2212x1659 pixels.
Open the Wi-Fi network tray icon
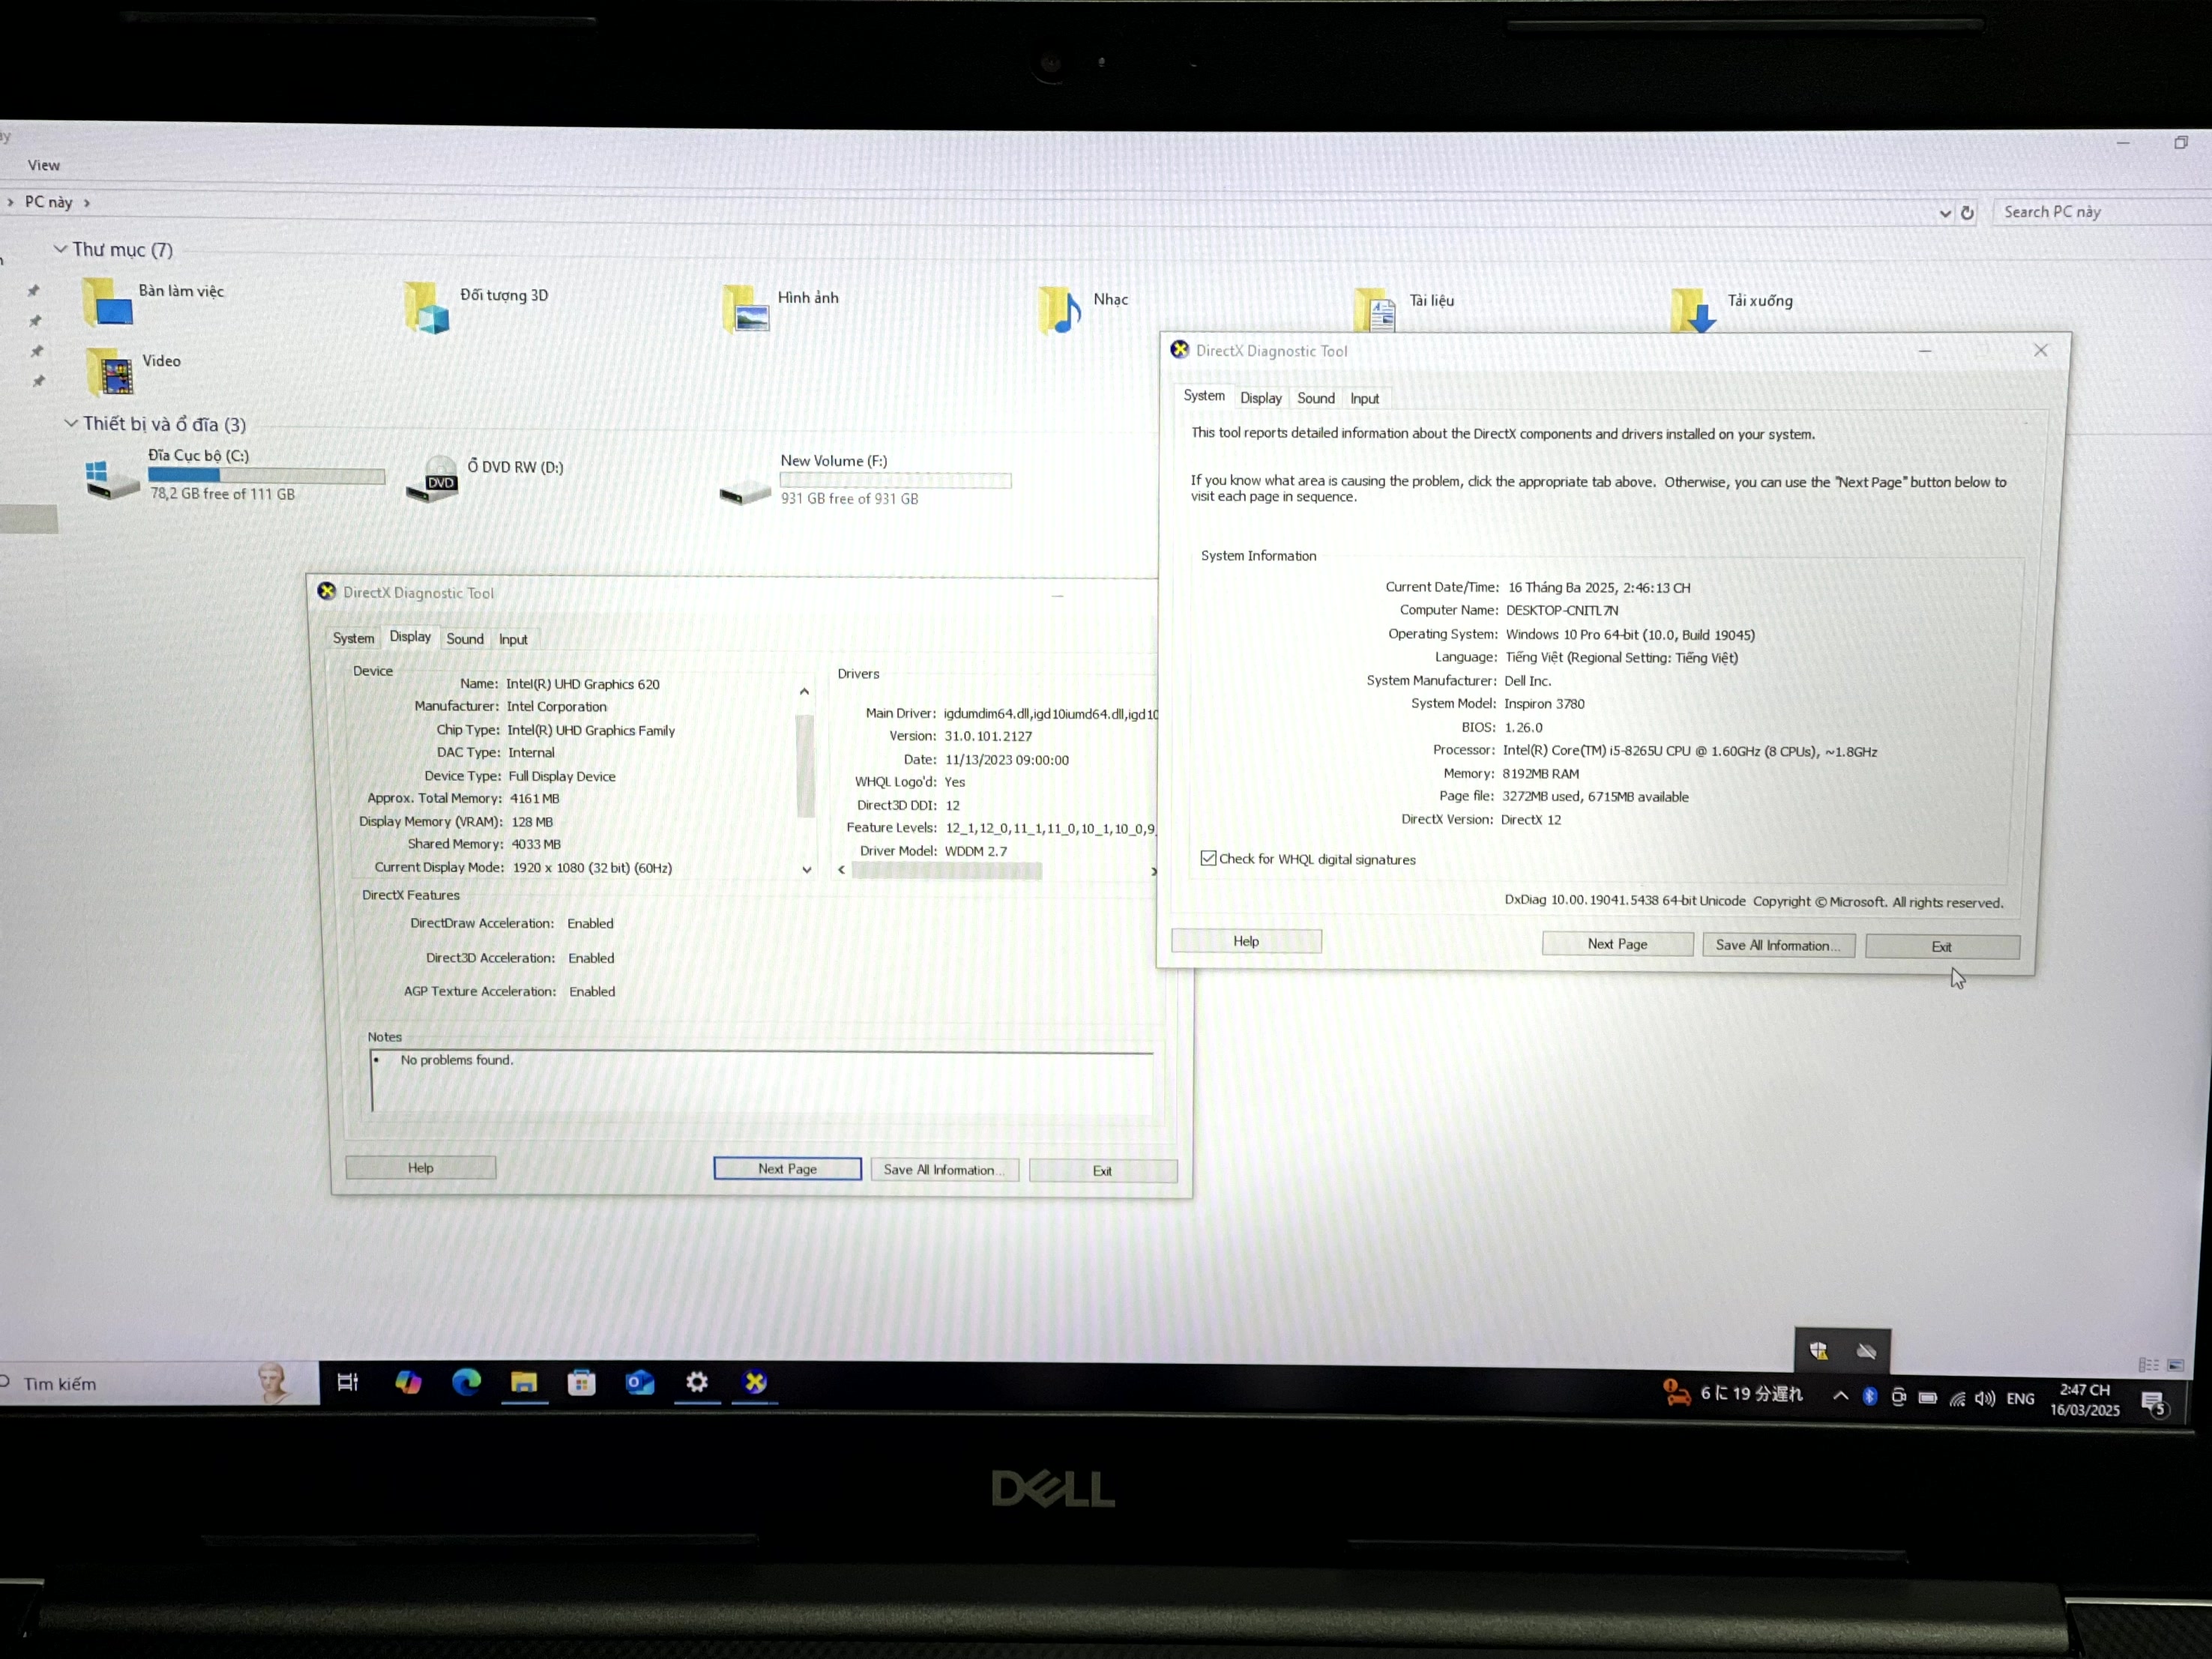(1957, 1399)
